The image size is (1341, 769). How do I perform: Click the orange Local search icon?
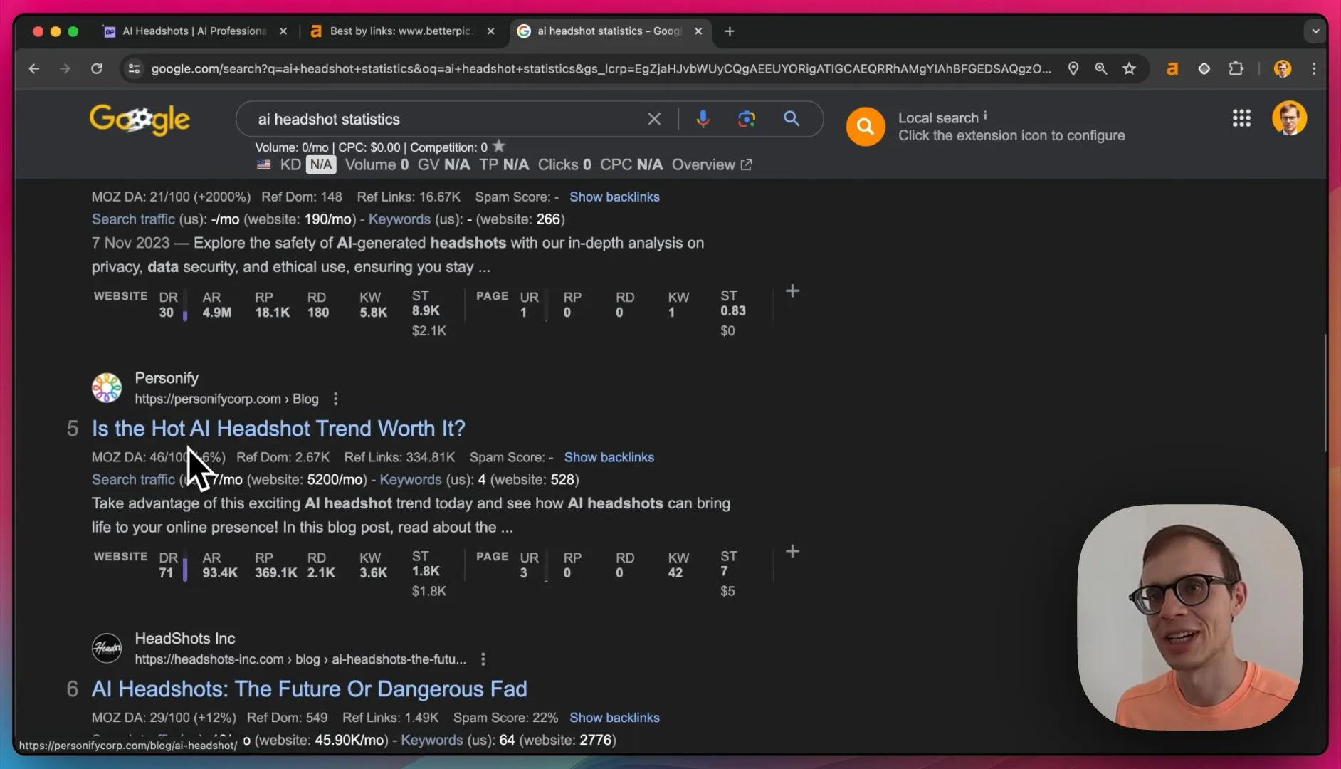click(x=866, y=127)
